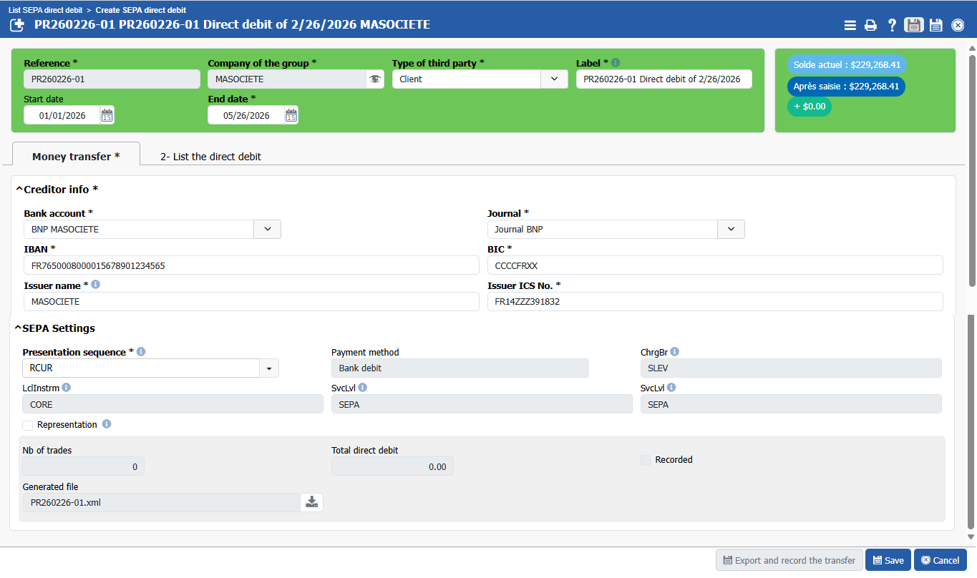Viewport: 977px width, 578px height.
Task: Enable the Representation checkbox
Action: (x=28, y=425)
